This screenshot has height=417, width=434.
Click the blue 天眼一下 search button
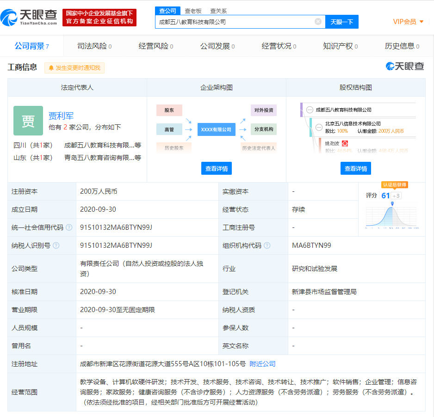pos(342,22)
